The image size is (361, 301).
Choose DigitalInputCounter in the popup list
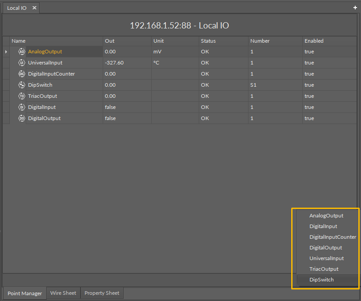tap(333, 237)
